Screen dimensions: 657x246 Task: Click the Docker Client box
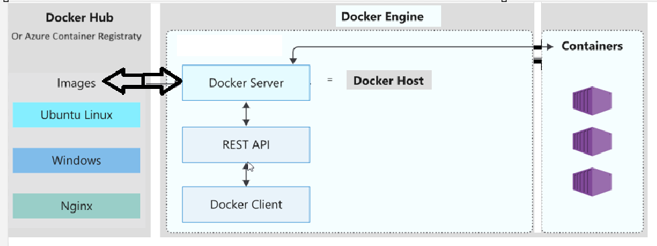(246, 205)
